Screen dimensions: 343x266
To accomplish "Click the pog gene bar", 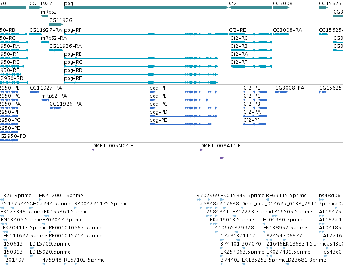I will [x=146, y=8].
